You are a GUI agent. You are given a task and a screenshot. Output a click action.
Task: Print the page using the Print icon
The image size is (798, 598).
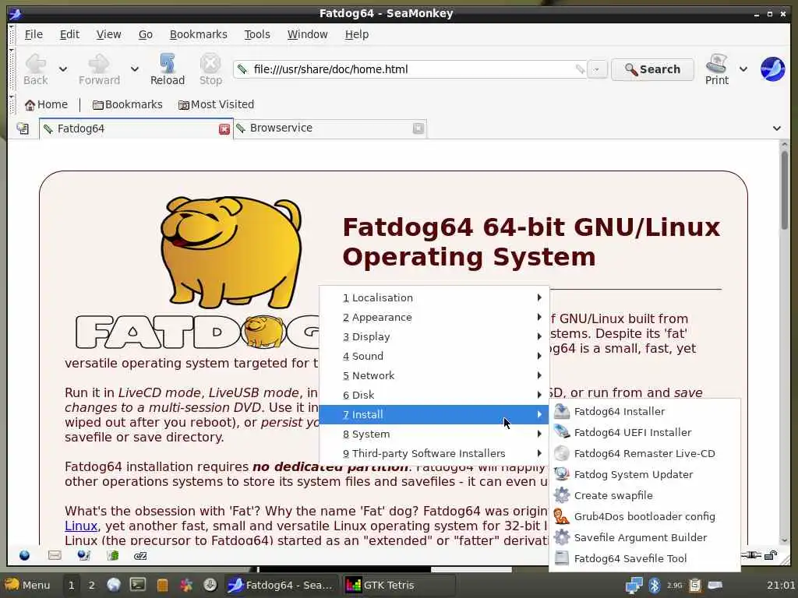(717, 69)
